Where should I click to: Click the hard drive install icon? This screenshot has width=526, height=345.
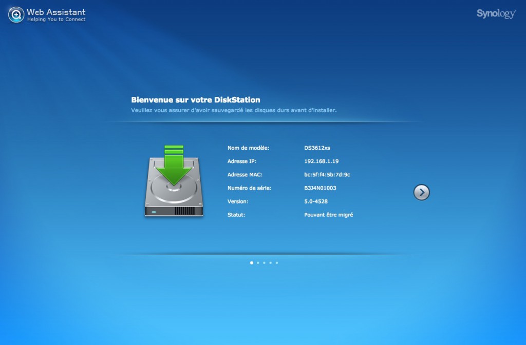[174, 181]
